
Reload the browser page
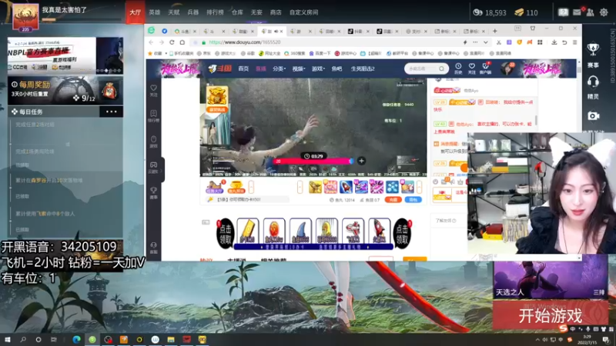[172, 42]
